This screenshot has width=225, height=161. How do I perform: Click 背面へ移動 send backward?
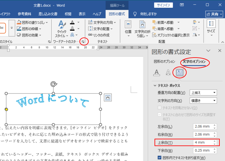click(x=163, y=29)
